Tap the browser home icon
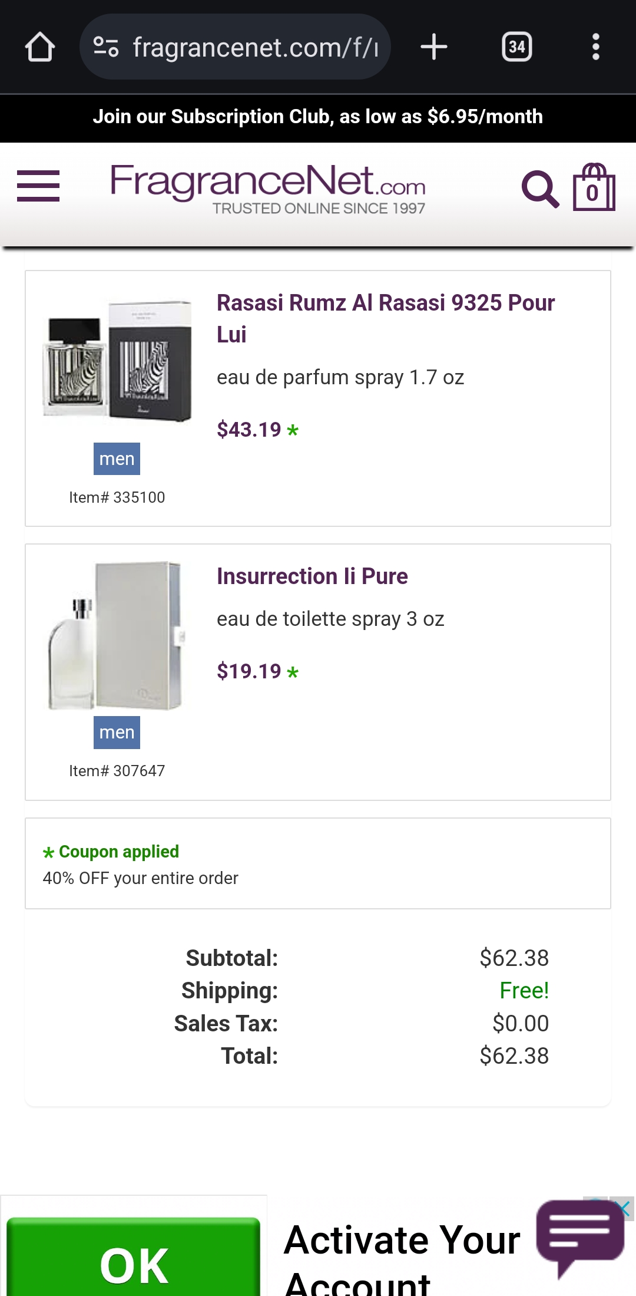The image size is (636, 1296). (40, 47)
